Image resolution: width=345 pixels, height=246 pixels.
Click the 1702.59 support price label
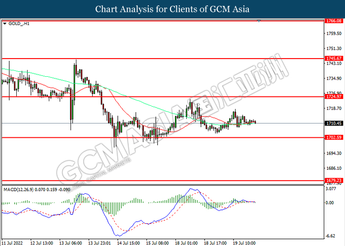334,137
